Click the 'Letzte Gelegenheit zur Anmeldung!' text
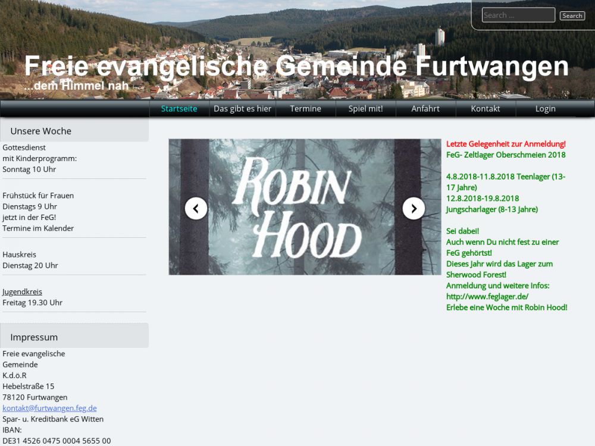The image size is (595, 446). (x=506, y=144)
